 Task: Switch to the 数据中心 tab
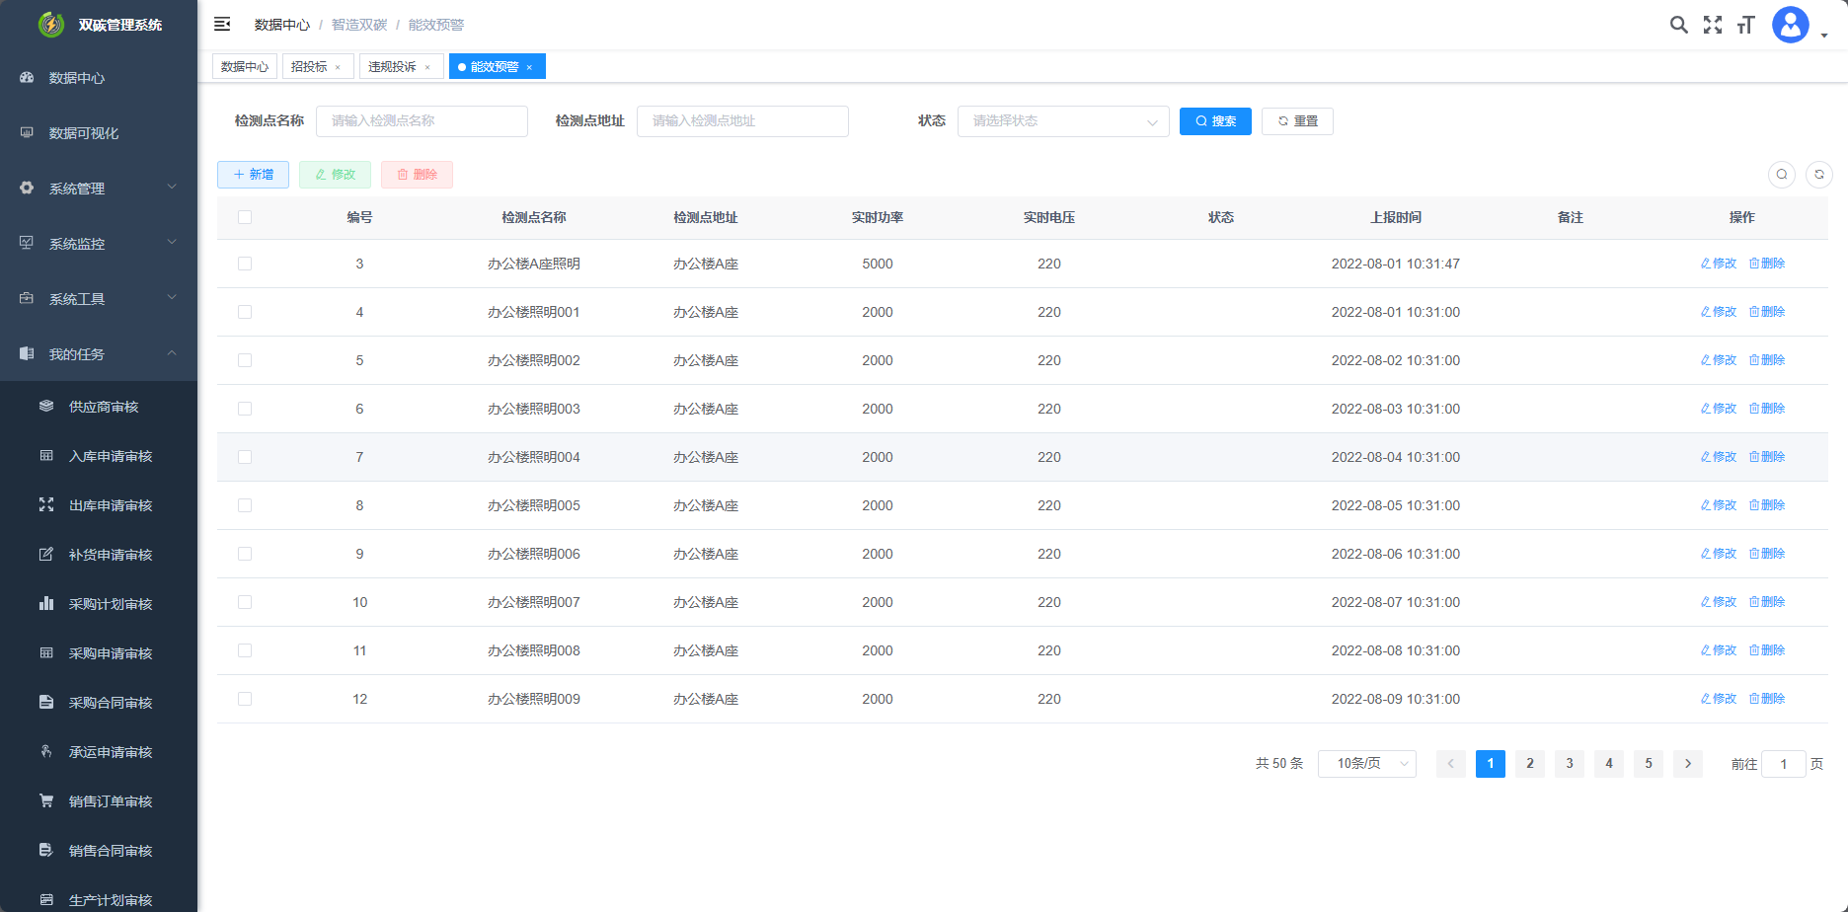coord(245,66)
